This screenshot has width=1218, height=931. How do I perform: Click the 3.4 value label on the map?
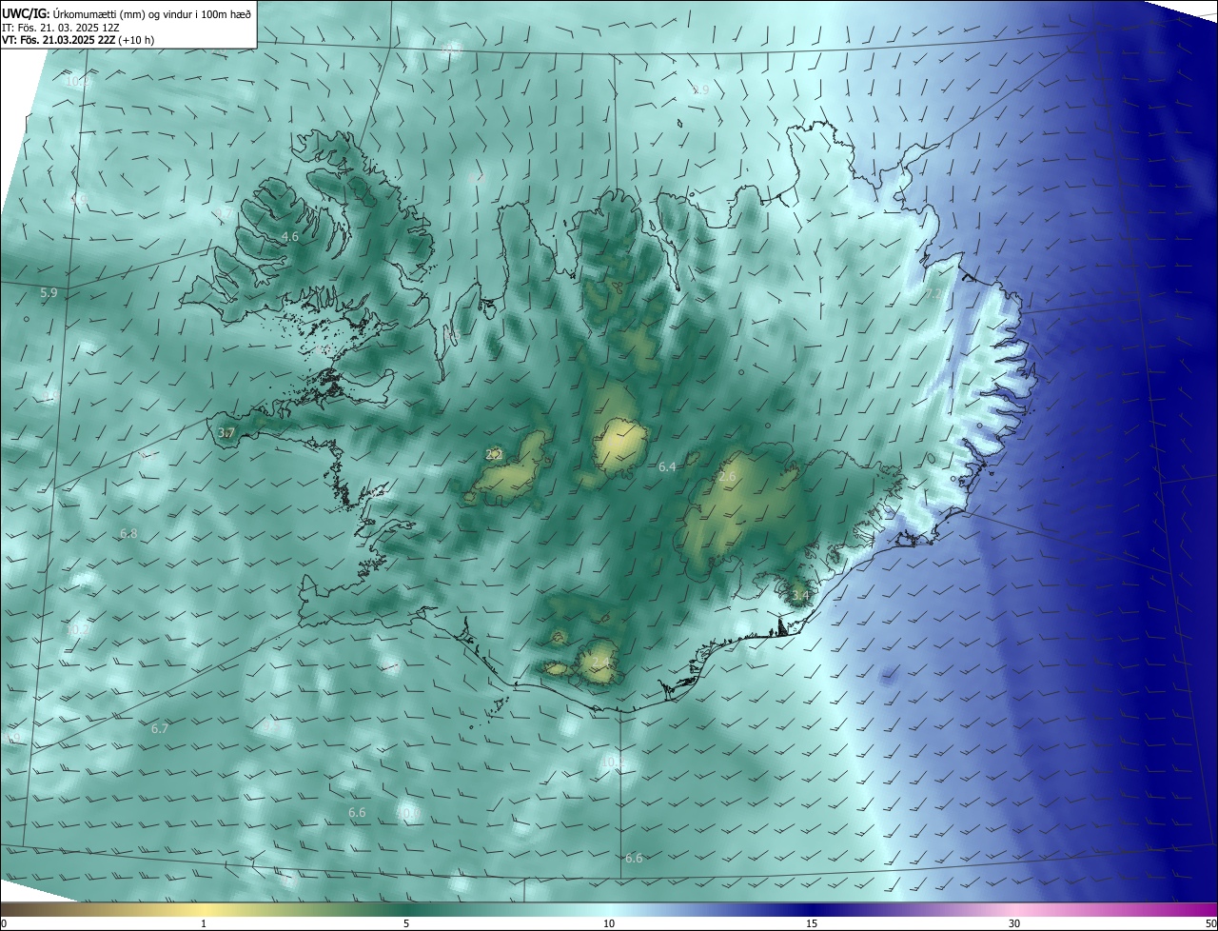800,596
